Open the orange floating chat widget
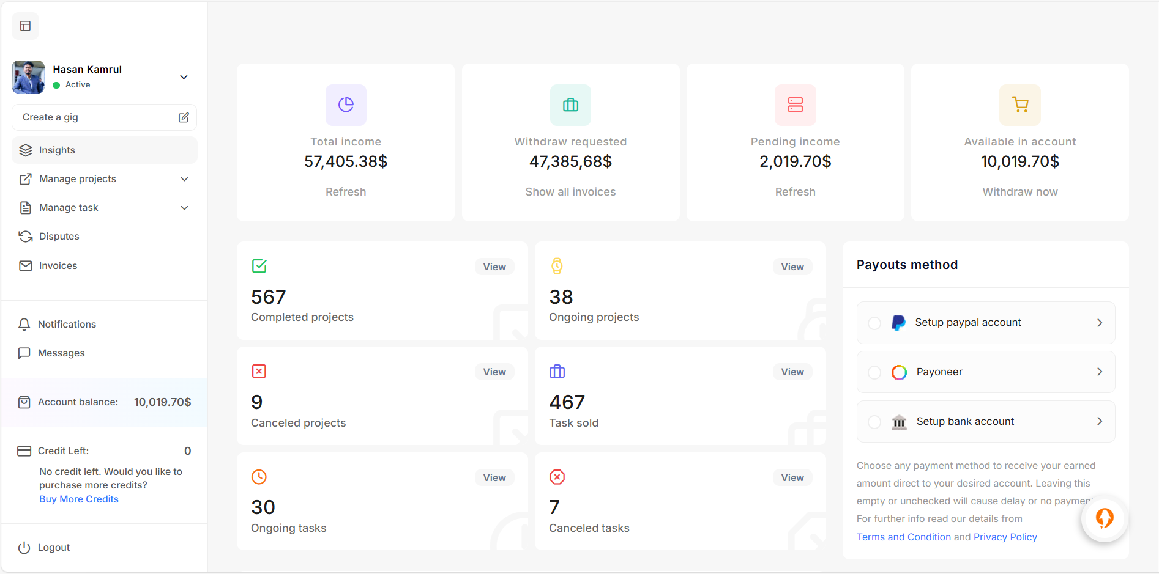 [1104, 518]
